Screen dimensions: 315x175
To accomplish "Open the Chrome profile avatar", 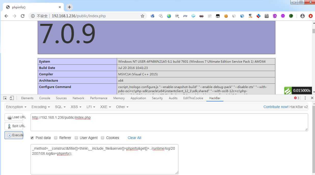I will tap(303, 16).
